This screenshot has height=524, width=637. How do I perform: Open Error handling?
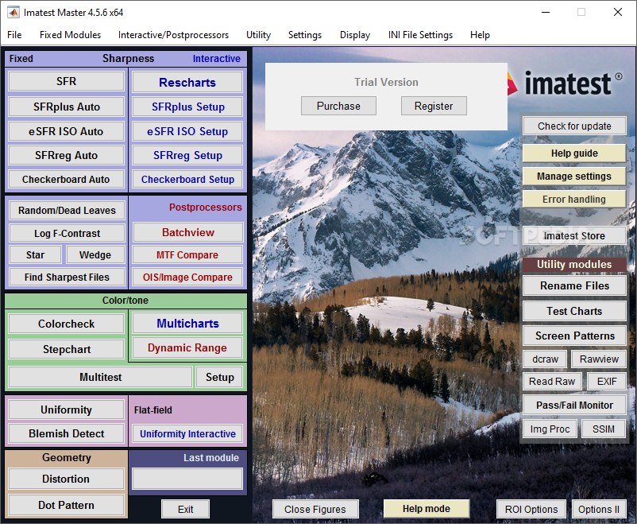[x=574, y=199]
